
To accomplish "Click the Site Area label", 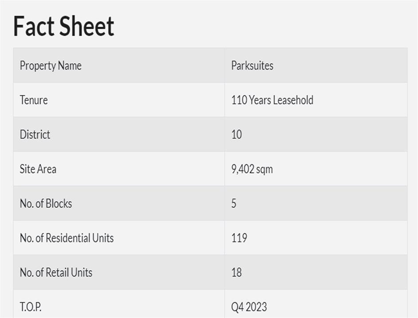I will point(38,169).
